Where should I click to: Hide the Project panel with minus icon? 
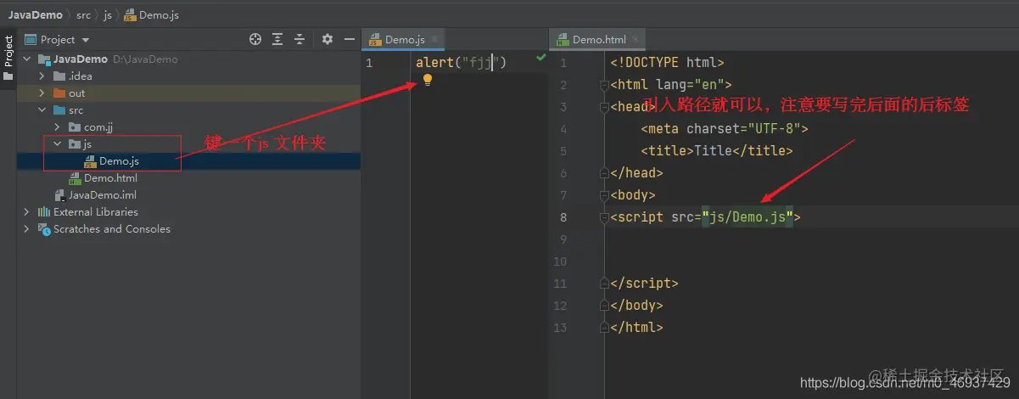[349, 39]
